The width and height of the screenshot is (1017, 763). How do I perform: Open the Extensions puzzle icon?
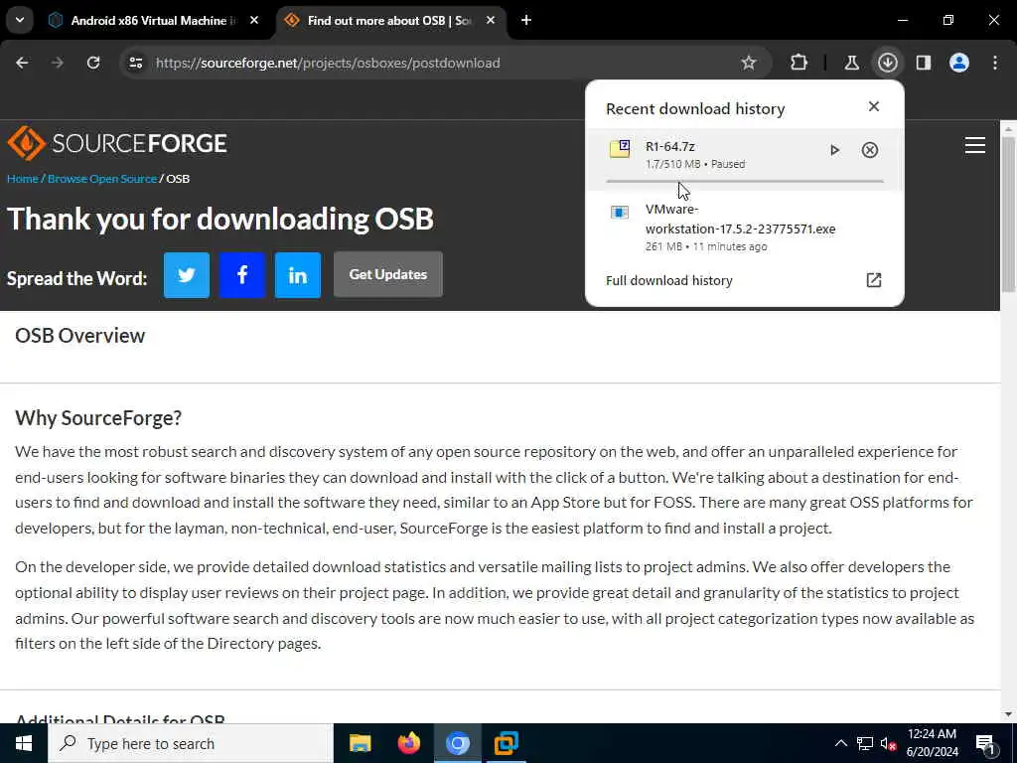[x=799, y=63]
